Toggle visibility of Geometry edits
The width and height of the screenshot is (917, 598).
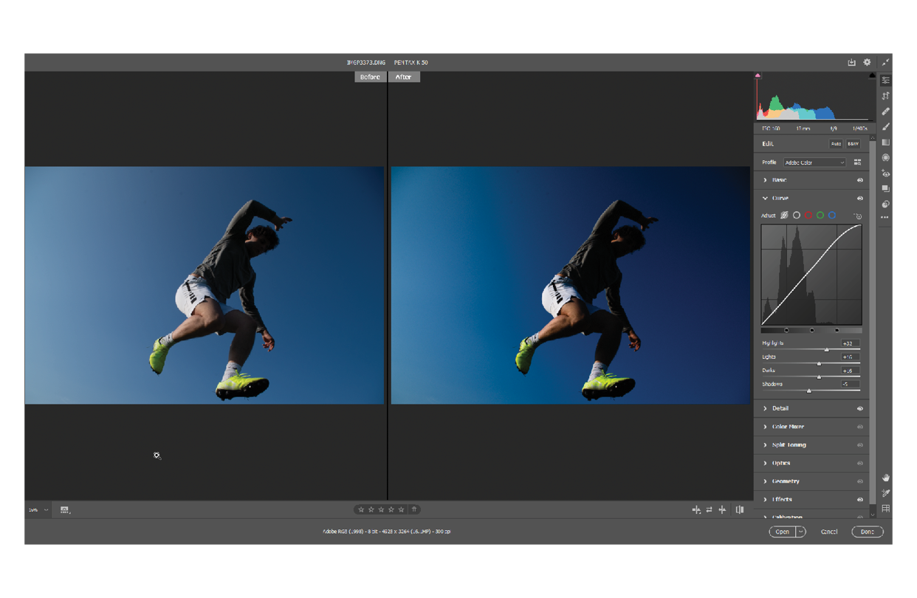pos(860,481)
